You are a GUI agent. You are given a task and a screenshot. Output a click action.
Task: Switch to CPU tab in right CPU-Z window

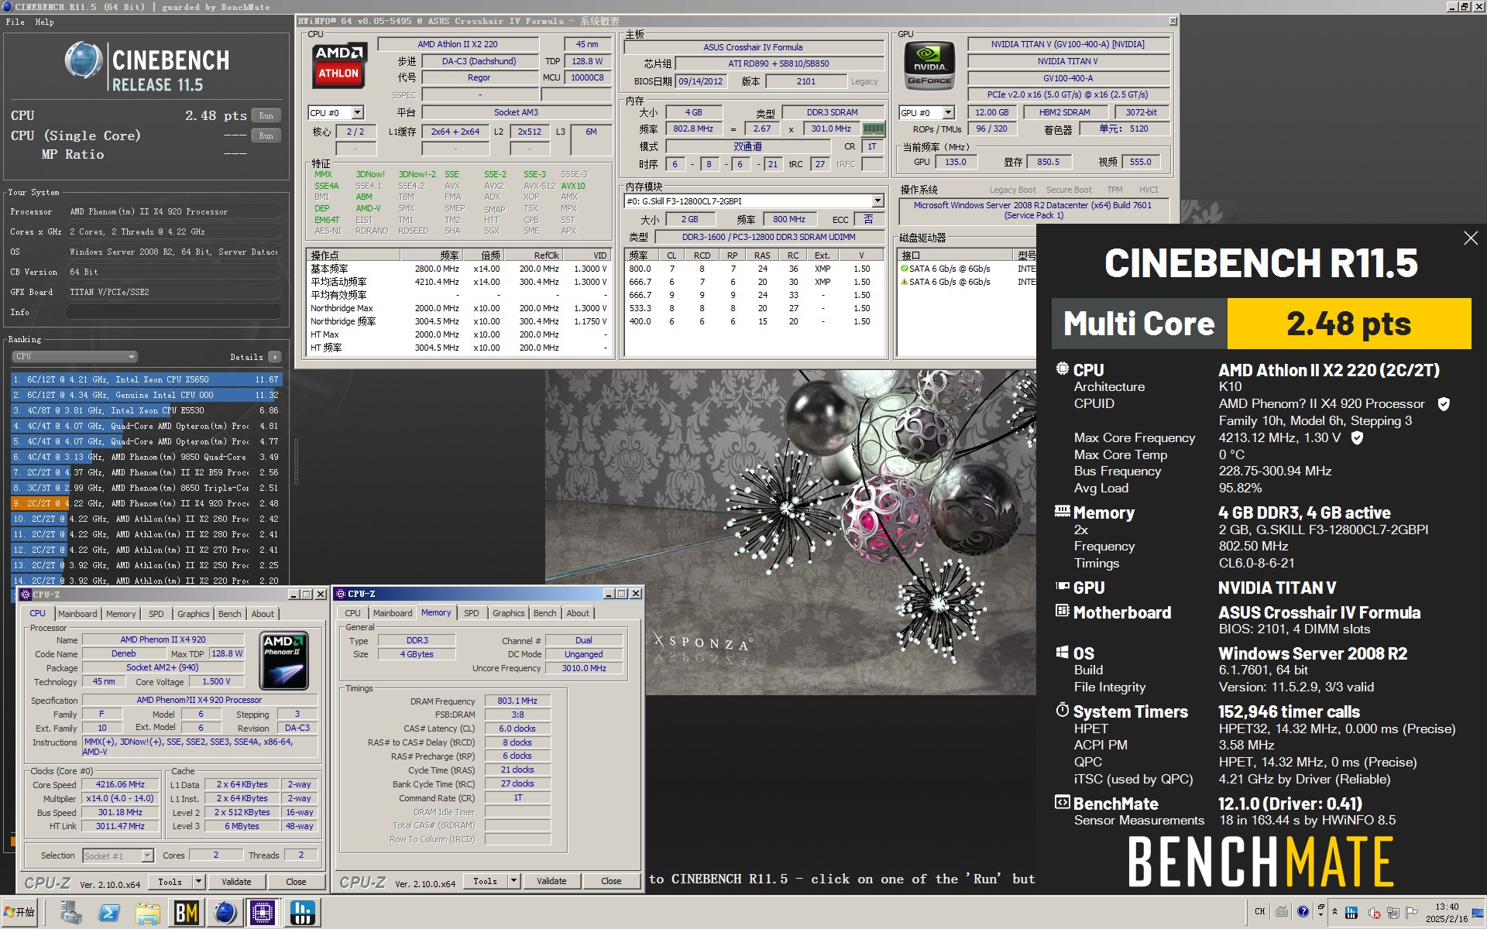point(352,613)
